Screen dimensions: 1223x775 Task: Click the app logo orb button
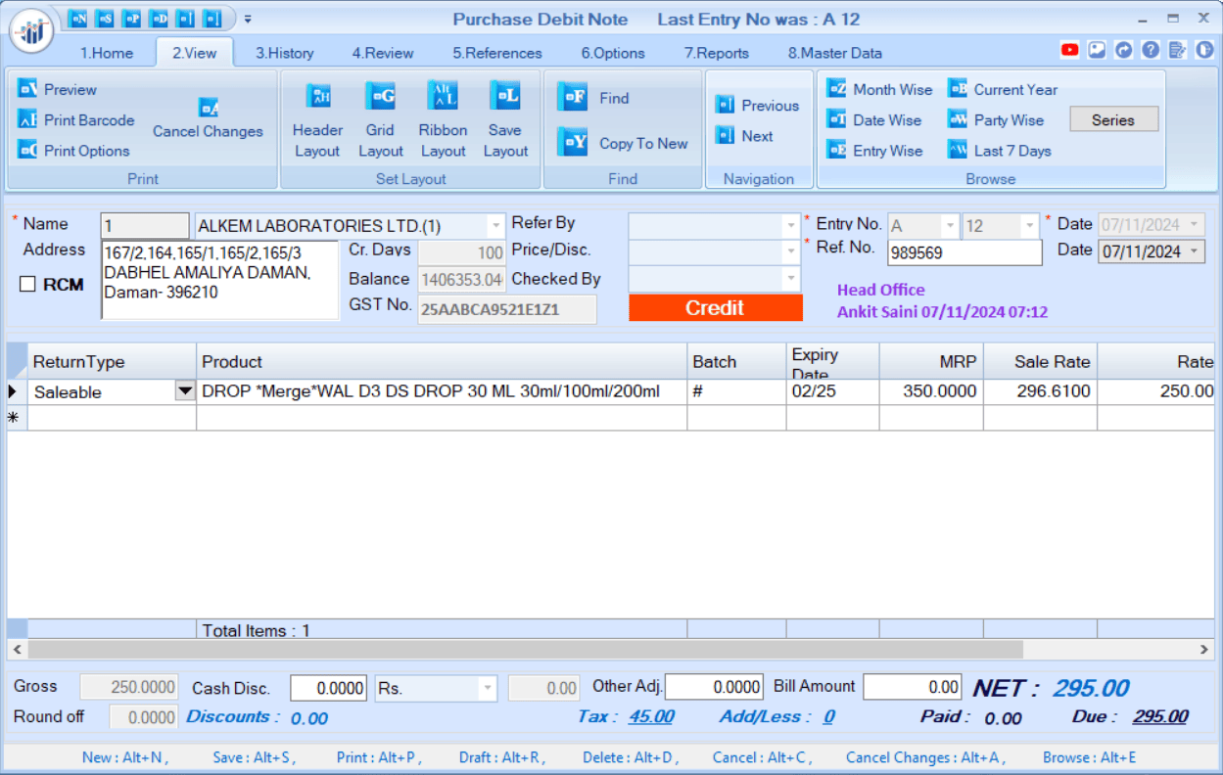coord(31,31)
